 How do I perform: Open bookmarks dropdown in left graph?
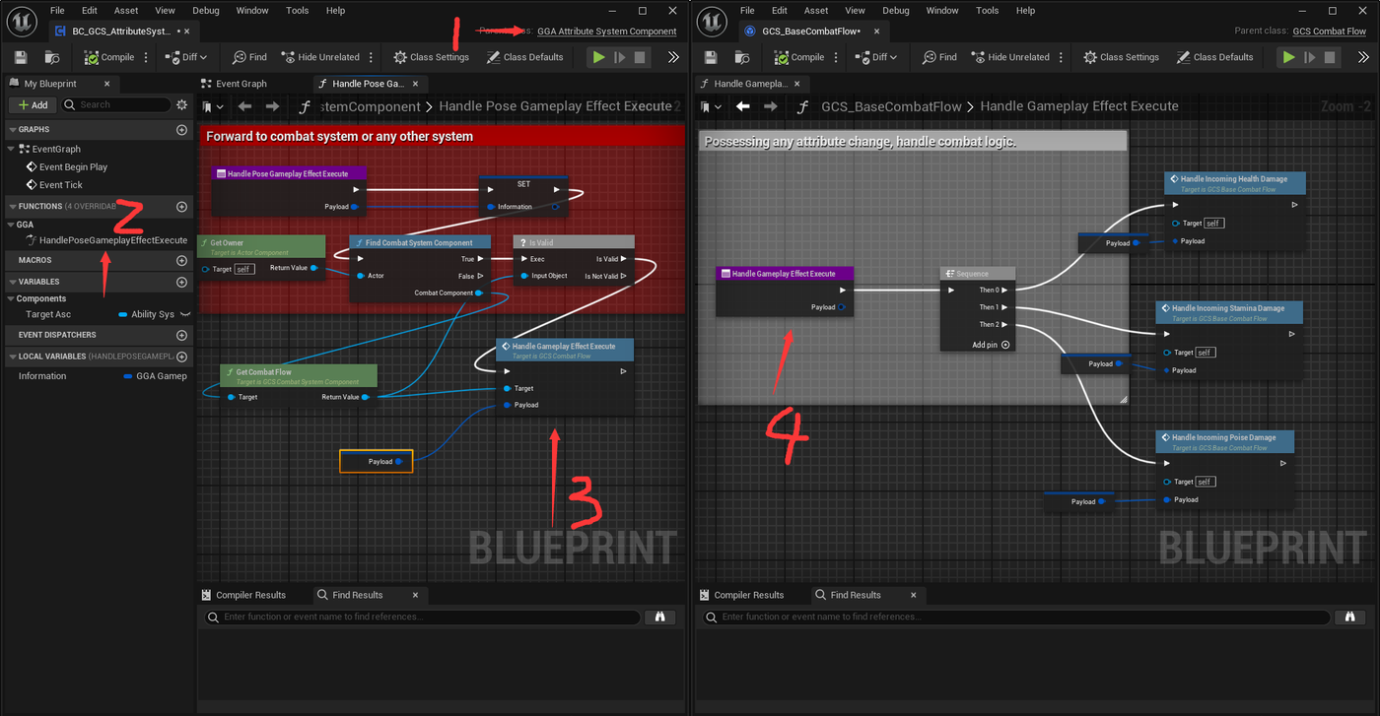coord(213,106)
